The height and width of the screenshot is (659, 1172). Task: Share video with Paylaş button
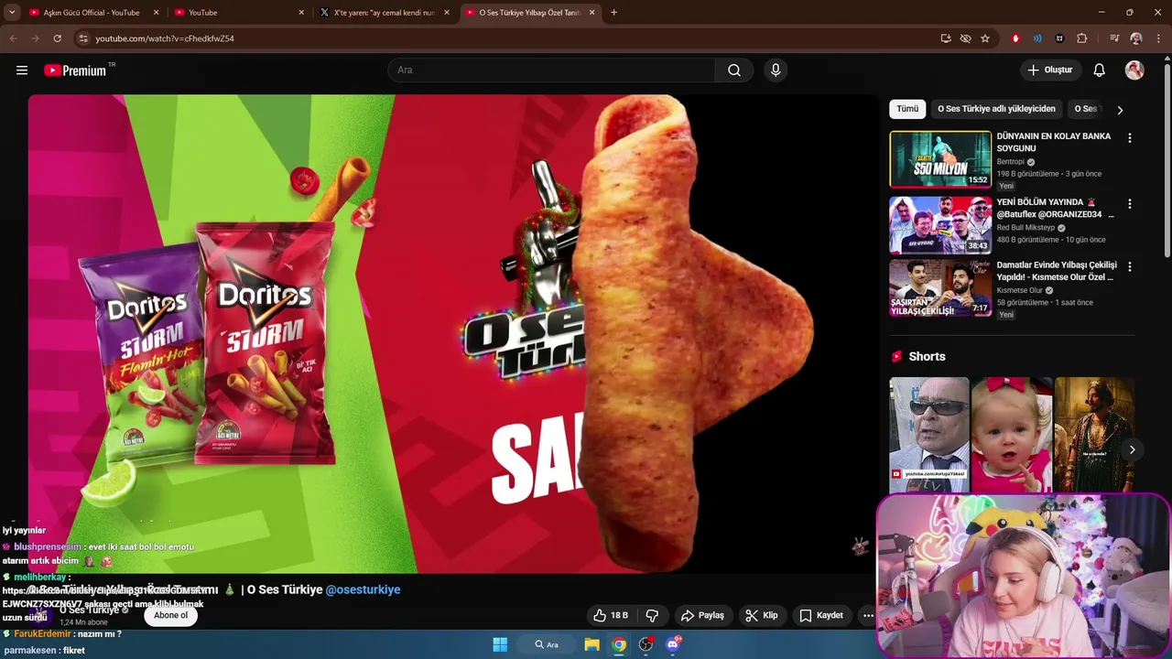(x=702, y=616)
